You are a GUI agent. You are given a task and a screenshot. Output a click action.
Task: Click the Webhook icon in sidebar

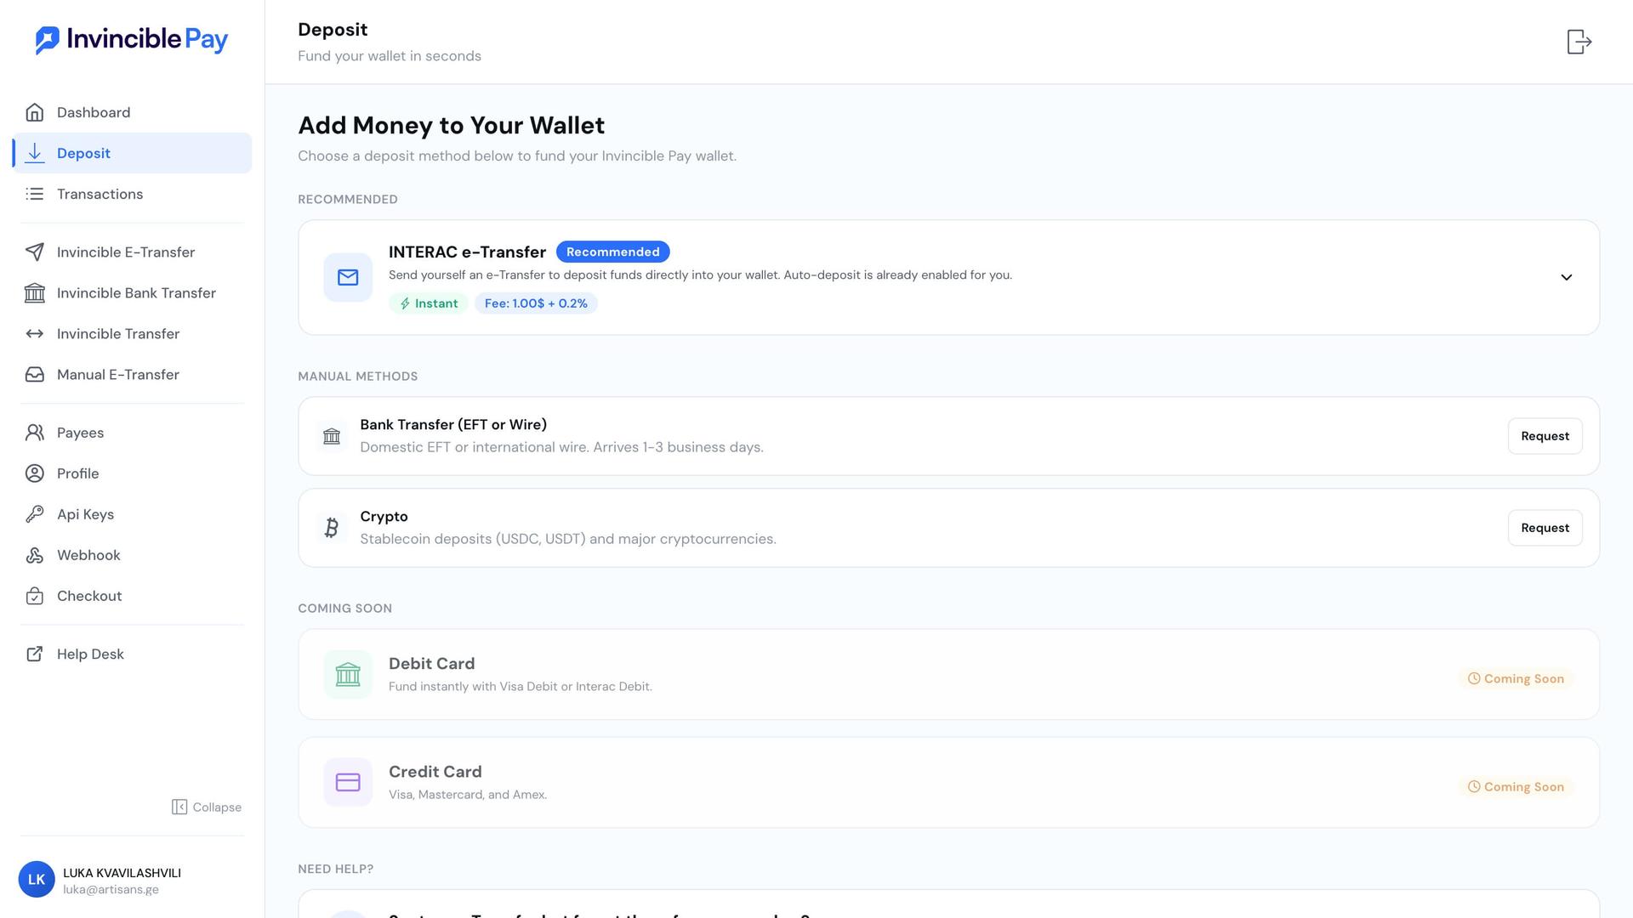click(x=35, y=555)
